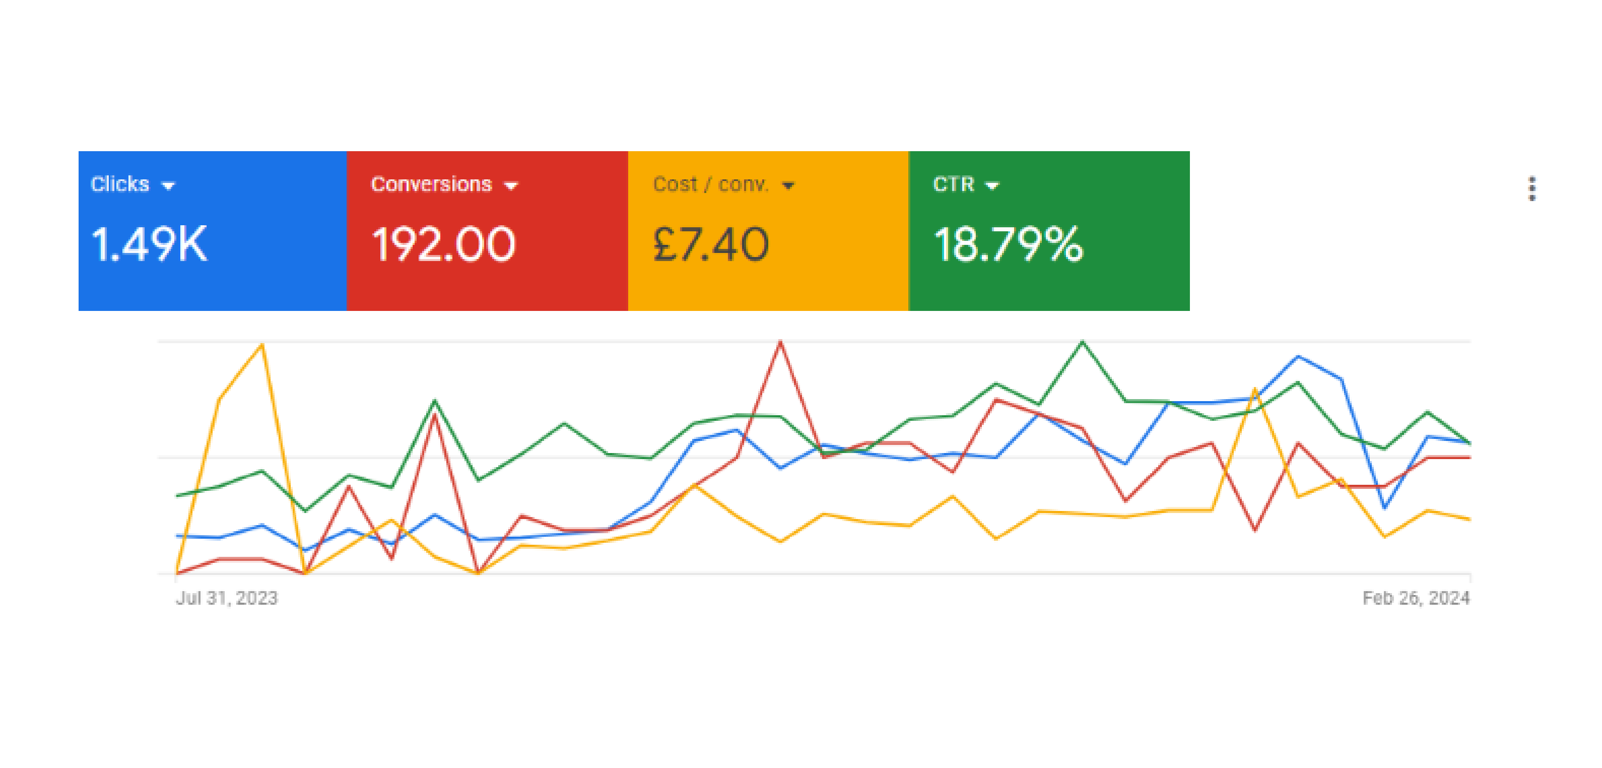The image size is (1602, 768).
Task: Click the 18.79% CTR value
Action: 1008,244
